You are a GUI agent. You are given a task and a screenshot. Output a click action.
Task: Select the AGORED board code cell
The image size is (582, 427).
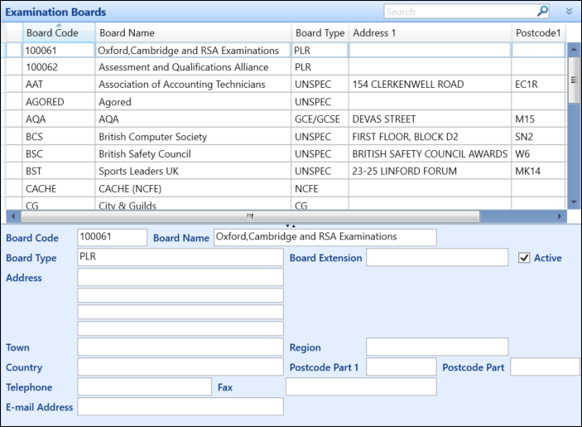(x=59, y=102)
